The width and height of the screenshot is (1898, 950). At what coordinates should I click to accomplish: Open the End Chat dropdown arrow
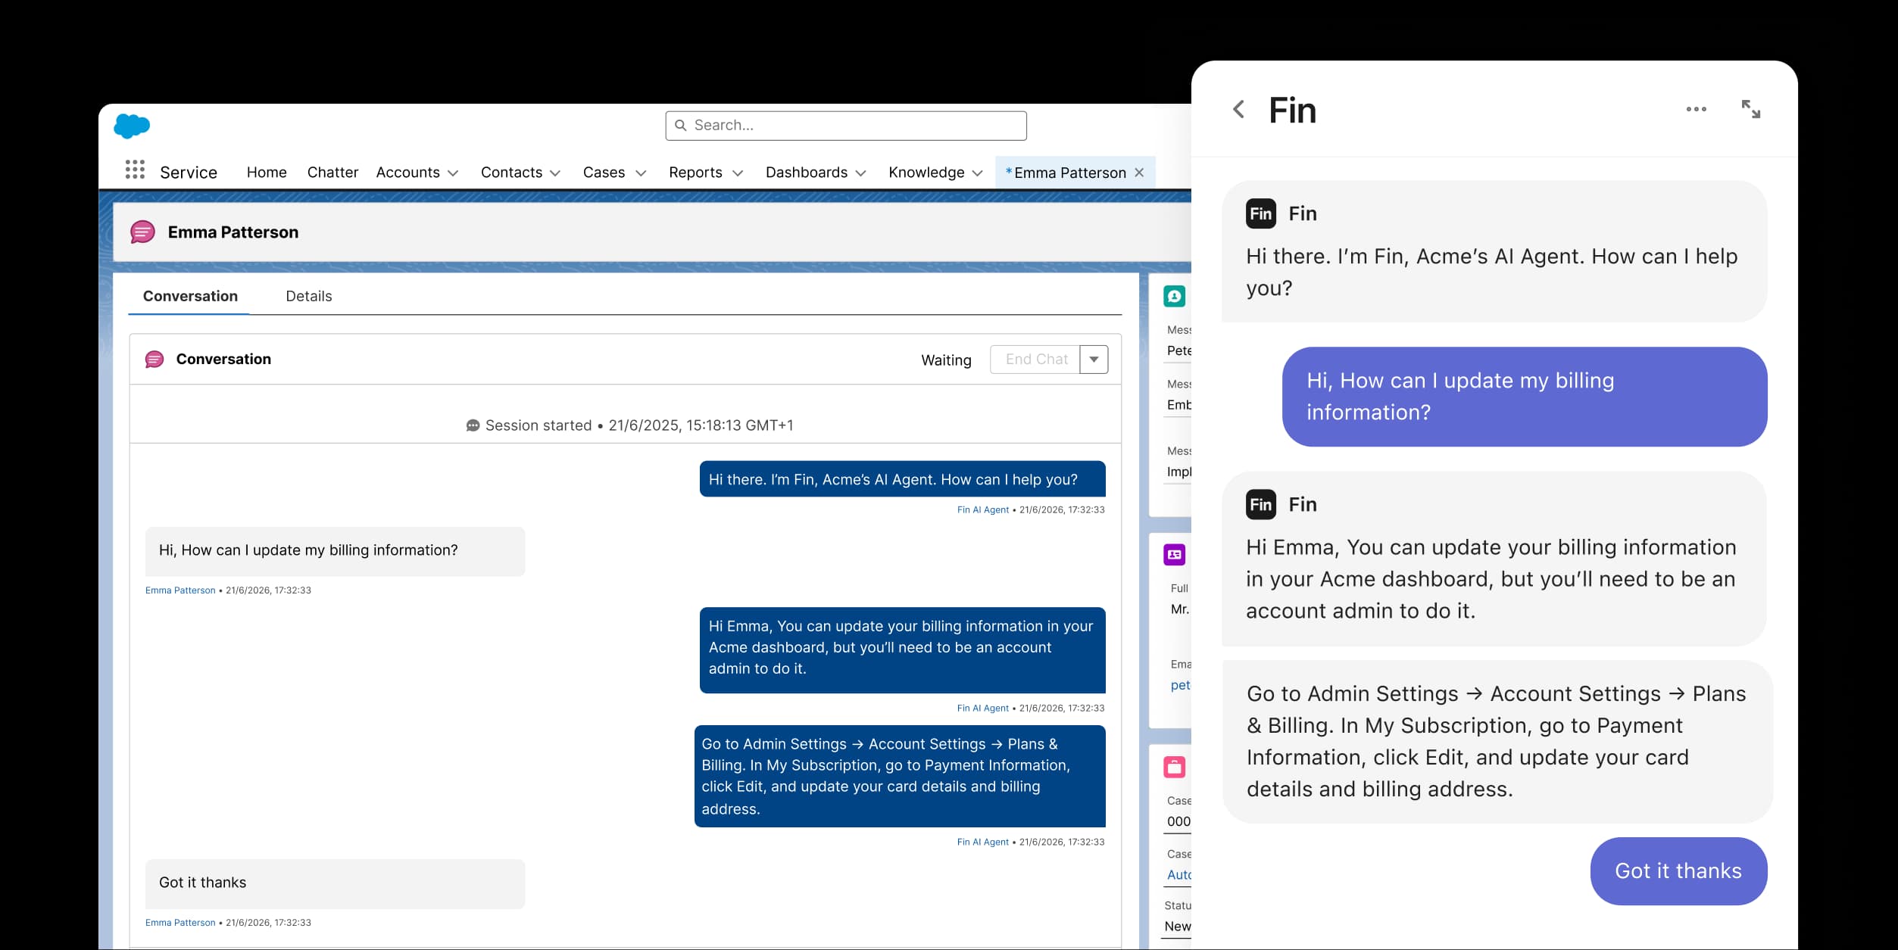[1094, 360]
